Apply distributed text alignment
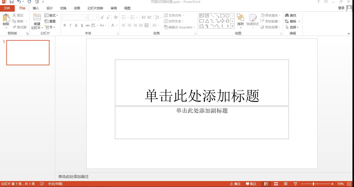Viewport: 354px width, 187px height. (x=147, y=25)
